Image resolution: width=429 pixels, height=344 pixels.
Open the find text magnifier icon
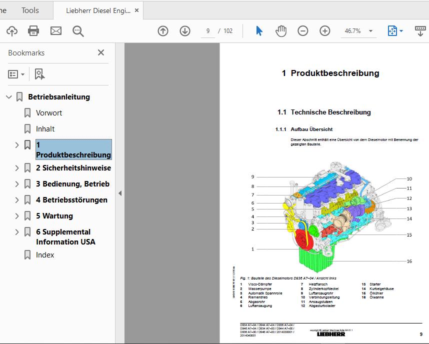tap(78, 31)
